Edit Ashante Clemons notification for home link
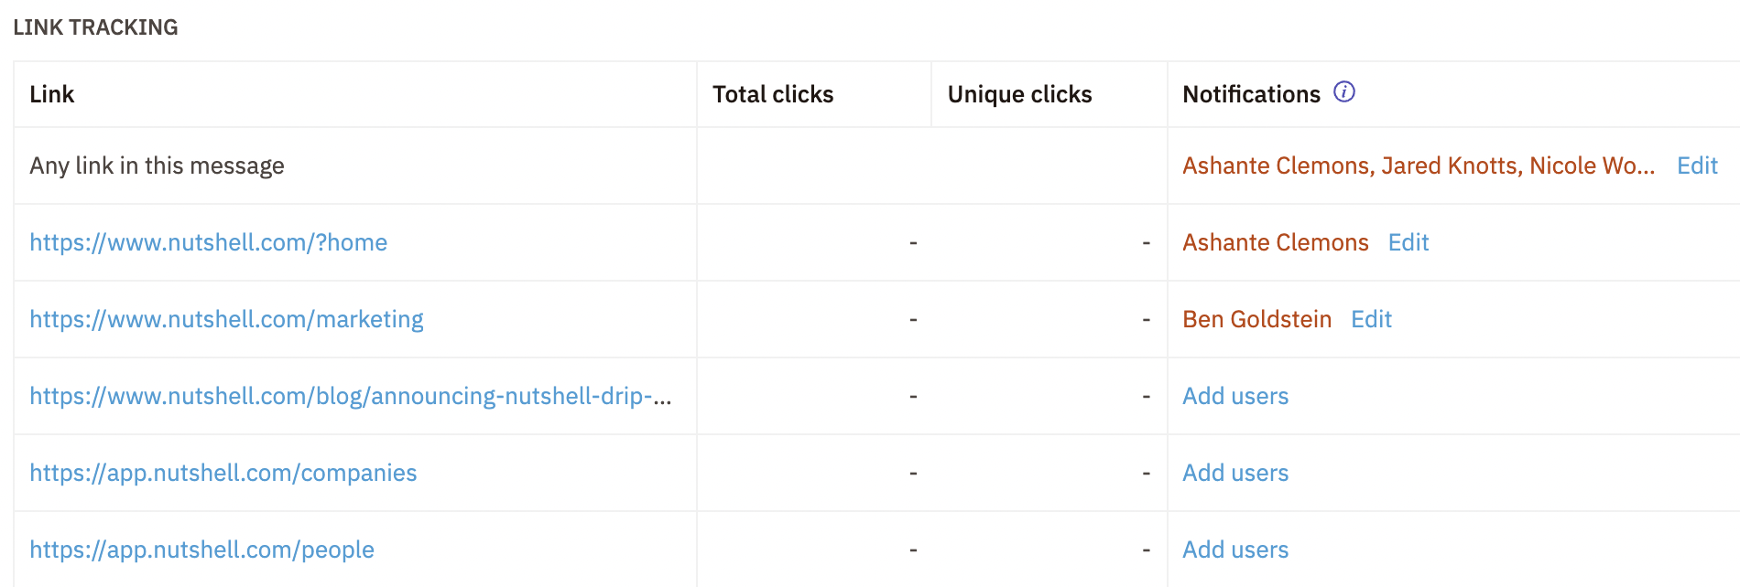 1408,242
